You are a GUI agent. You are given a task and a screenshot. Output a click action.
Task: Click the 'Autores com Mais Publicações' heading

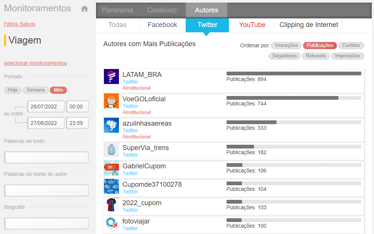point(149,44)
